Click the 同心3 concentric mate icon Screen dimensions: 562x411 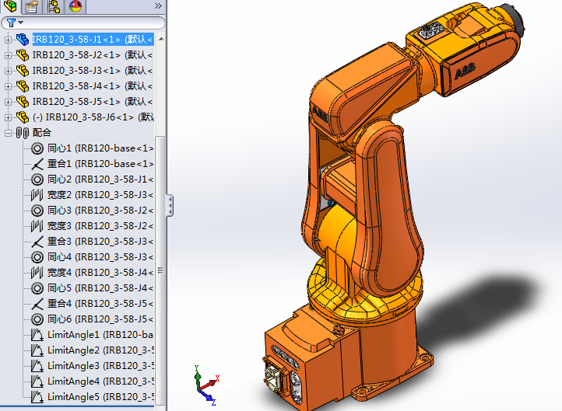pyautogui.click(x=37, y=211)
